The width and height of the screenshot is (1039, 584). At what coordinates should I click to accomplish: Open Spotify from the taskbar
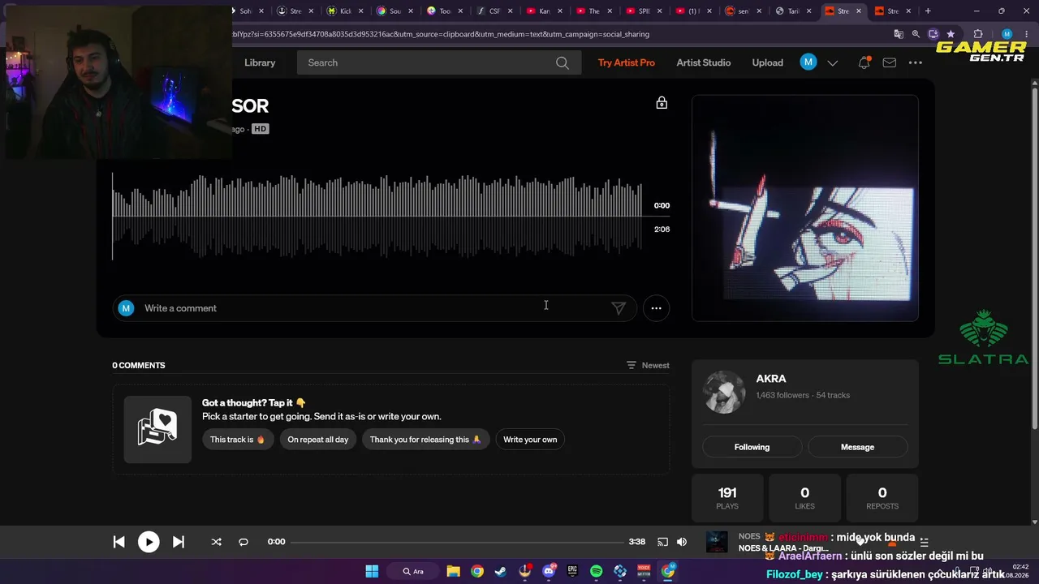[597, 571]
